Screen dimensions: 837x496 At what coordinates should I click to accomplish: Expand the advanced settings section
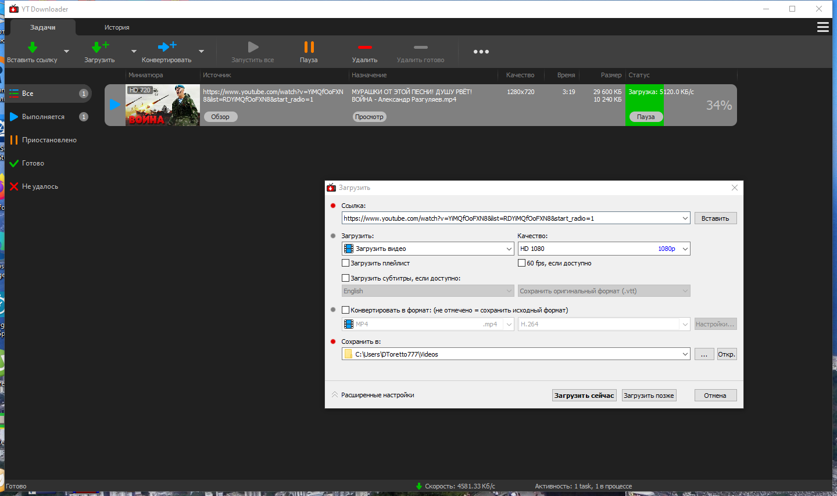pyautogui.click(x=373, y=395)
